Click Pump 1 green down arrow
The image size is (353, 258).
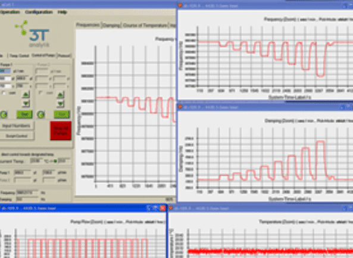coord(26,104)
